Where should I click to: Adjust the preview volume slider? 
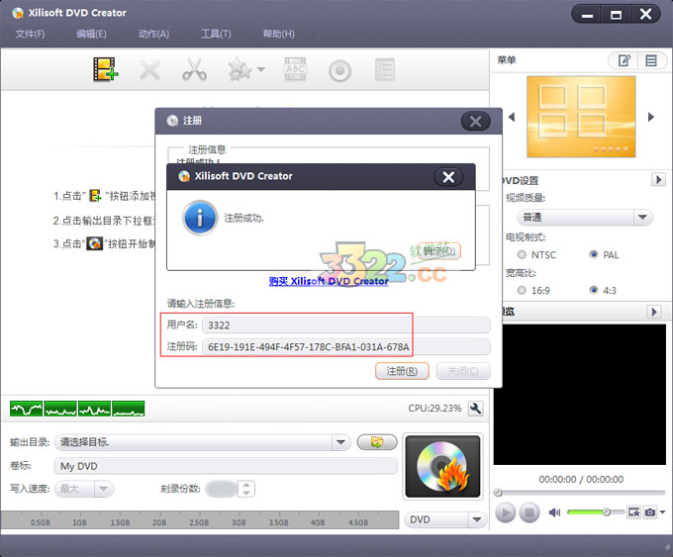click(595, 511)
